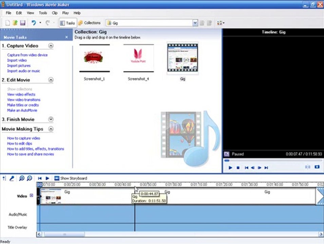Screen dimensions: 324x244
Task: Click Capture from video device link
Action: point(27,55)
